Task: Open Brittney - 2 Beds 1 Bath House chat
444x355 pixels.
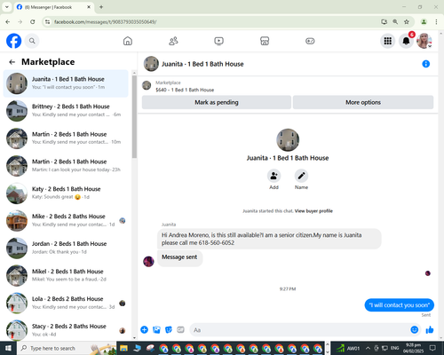Action: tap(66, 111)
